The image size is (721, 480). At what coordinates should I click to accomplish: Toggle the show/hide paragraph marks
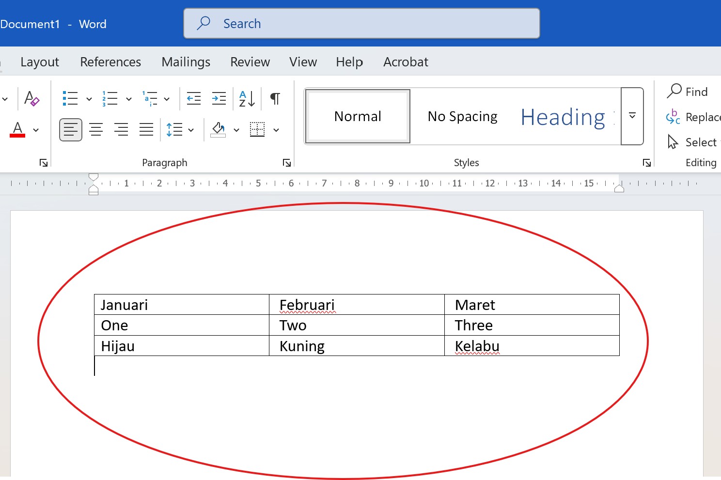tap(275, 98)
